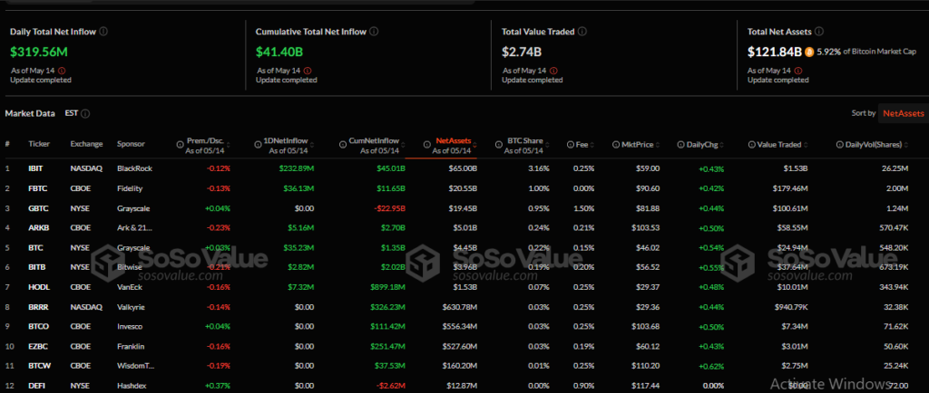This screenshot has width=929, height=393.
Task: Click info icon beside Cumulative Total Net Inflow
Action: click(x=375, y=32)
